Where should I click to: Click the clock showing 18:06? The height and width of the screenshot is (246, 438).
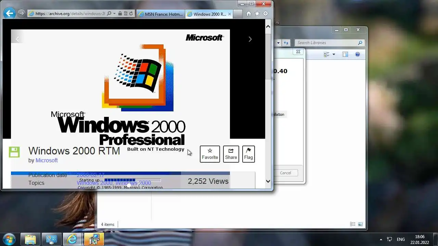420,236
